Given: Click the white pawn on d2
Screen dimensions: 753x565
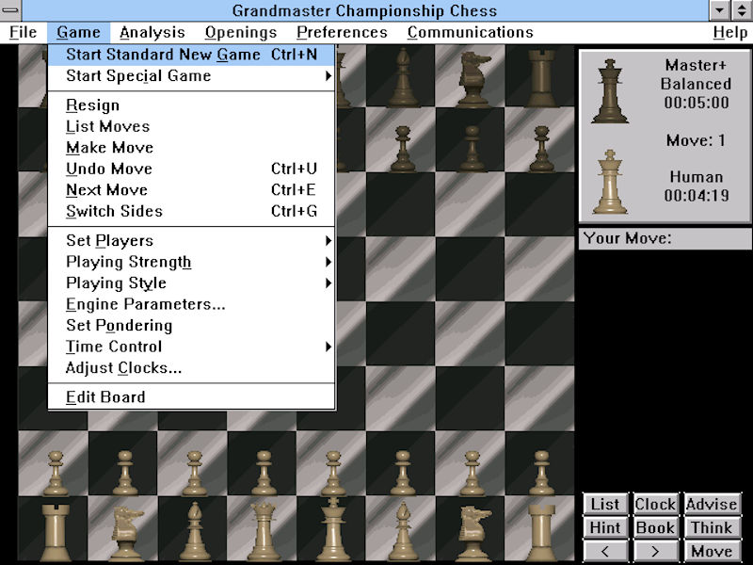Looking at the screenshot, I should coord(264,474).
